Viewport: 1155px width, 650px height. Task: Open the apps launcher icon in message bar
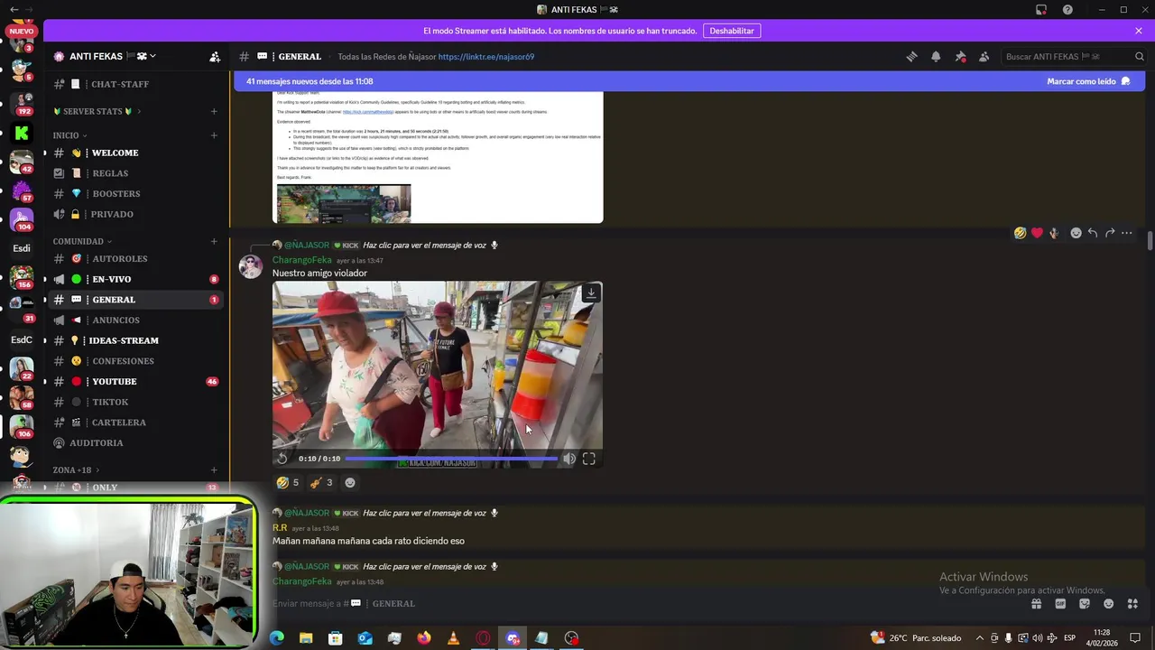[x=1132, y=603]
